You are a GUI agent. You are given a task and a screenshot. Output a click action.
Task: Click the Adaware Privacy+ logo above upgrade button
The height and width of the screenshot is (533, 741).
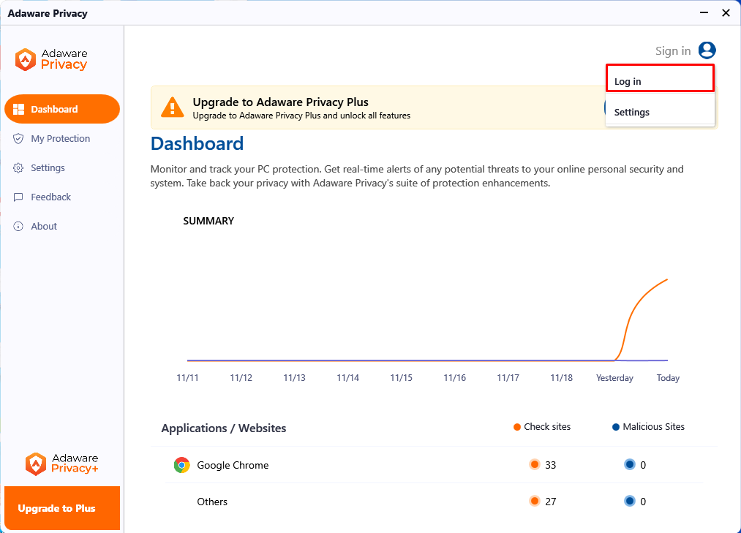point(61,464)
